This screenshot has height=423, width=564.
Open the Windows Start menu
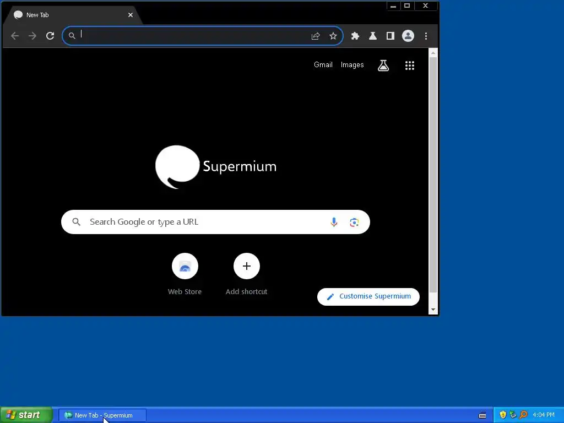point(26,415)
